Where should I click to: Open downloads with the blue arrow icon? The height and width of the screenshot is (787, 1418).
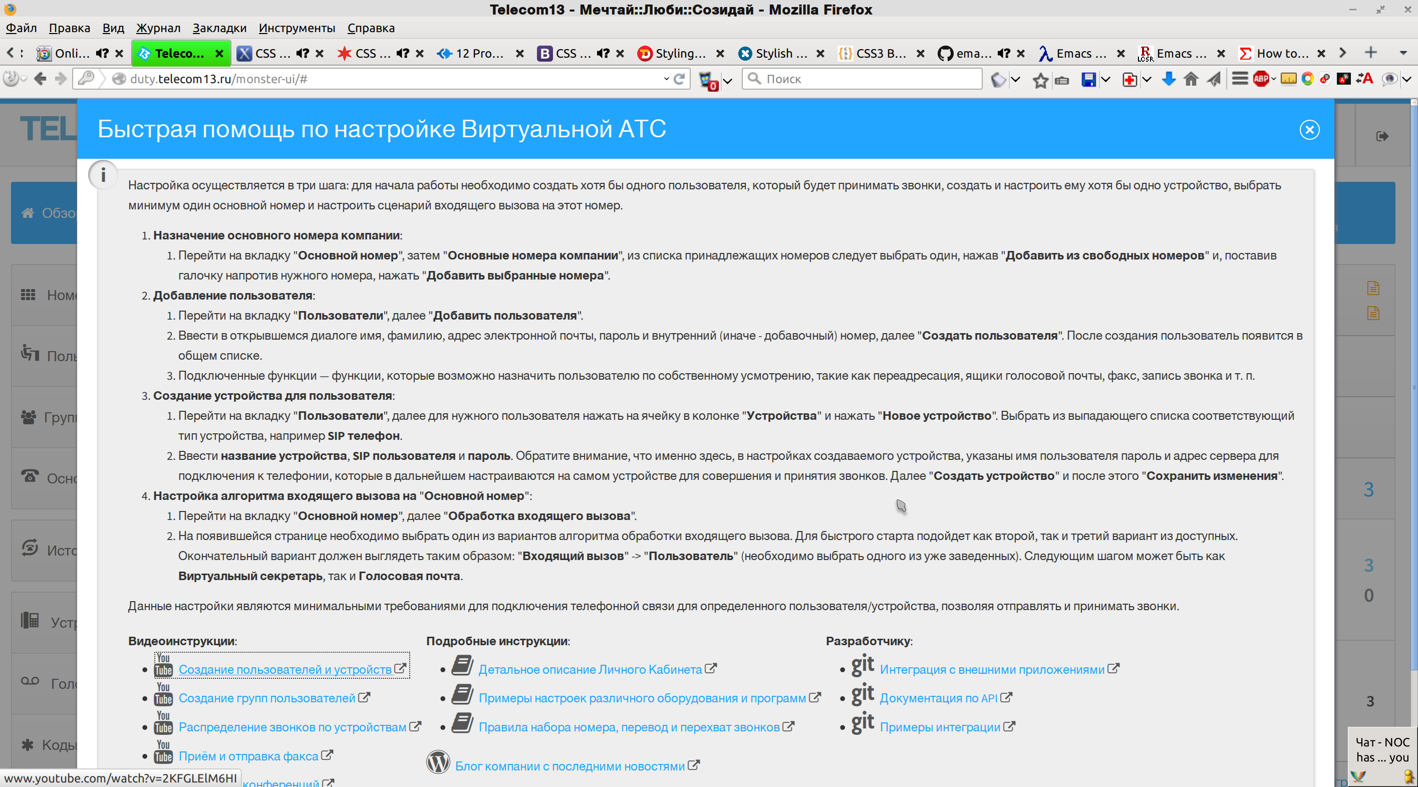tap(1169, 79)
